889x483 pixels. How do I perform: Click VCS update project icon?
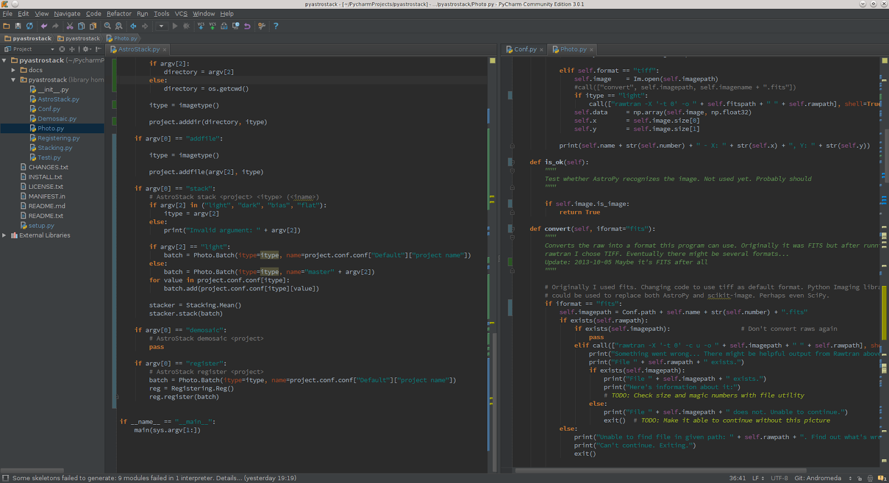tap(201, 26)
